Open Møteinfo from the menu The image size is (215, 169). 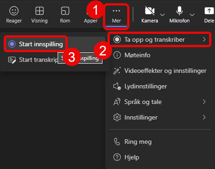(x=160, y=55)
